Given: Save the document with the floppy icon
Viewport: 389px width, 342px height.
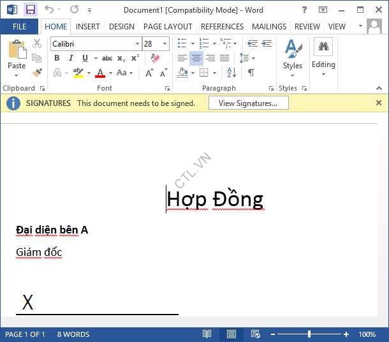Looking at the screenshot, I should tap(30, 10).
